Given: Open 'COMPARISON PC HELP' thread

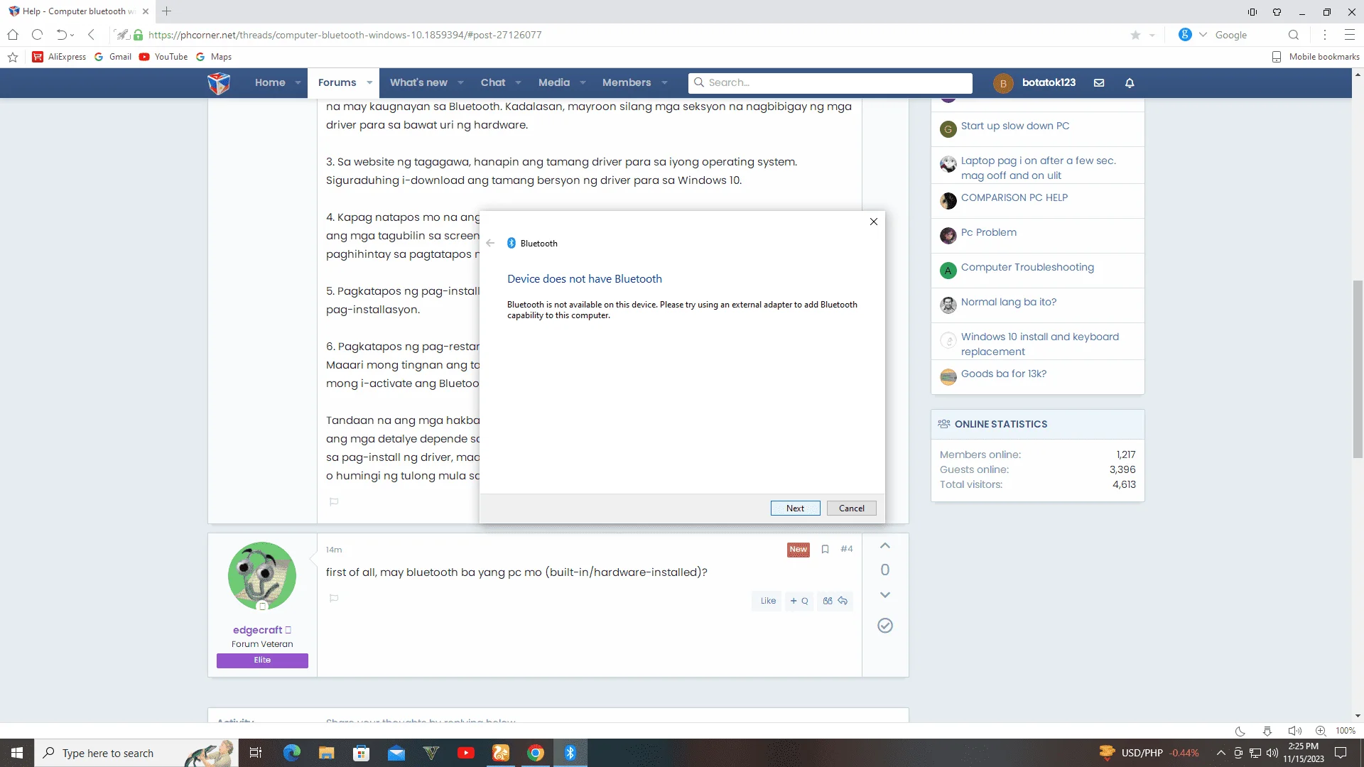Looking at the screenshot, I should point(1014,198).
